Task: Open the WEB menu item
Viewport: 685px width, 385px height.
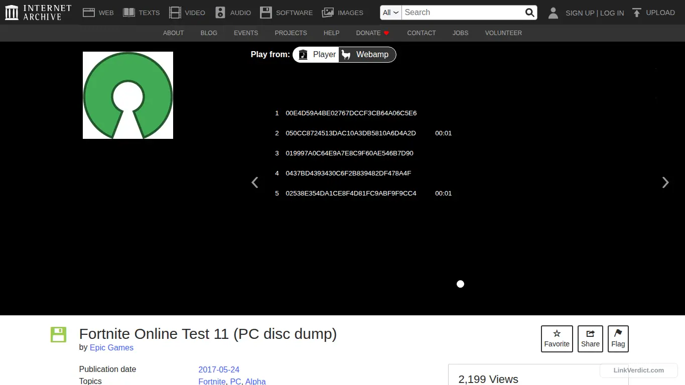Action: 106,13
